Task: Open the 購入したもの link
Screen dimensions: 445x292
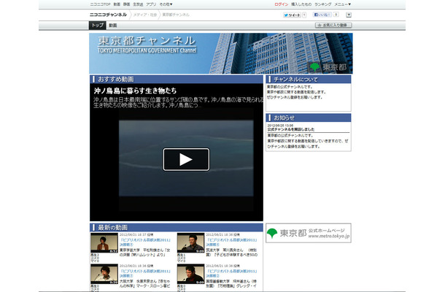Action: (x=301, y=4)
